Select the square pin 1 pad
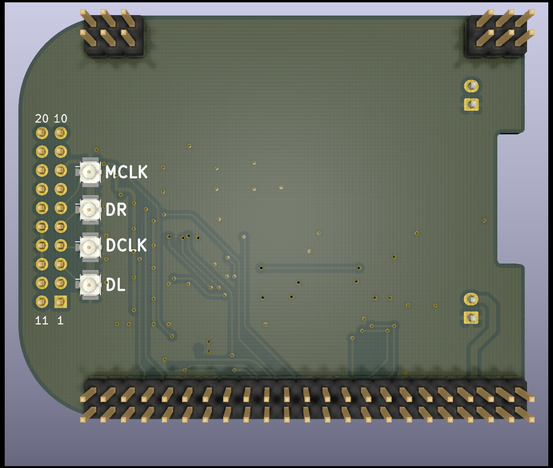553x468 pixels. click(61, 302)
